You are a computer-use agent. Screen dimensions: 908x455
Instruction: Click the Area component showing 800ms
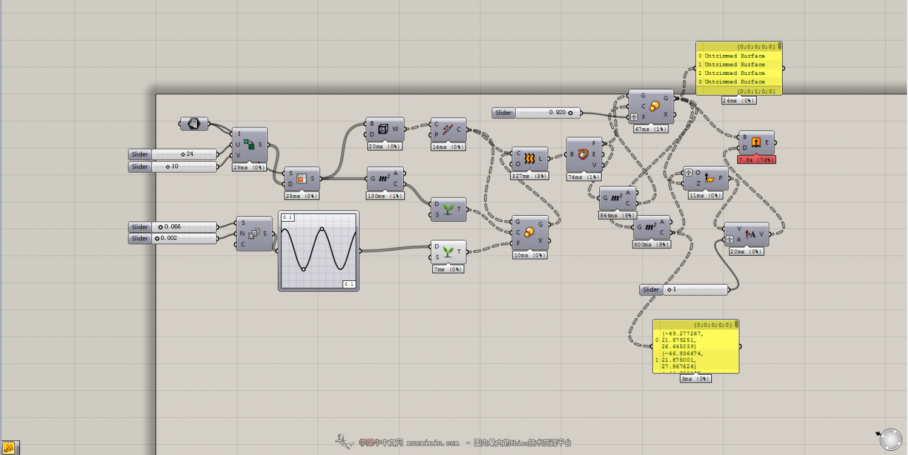[x=651, y=227]
